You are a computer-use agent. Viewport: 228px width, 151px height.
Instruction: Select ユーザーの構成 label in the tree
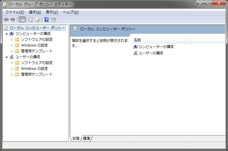pos(28,57)
